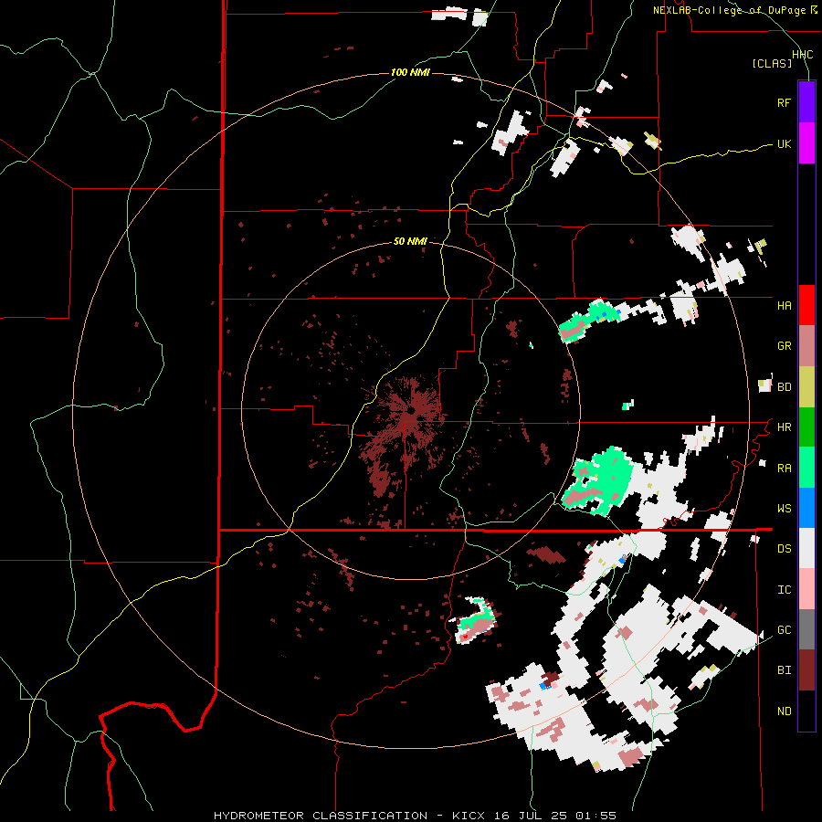Click the BD legend label
Viewport: 822px width, 822px height.
pos(784,387)
